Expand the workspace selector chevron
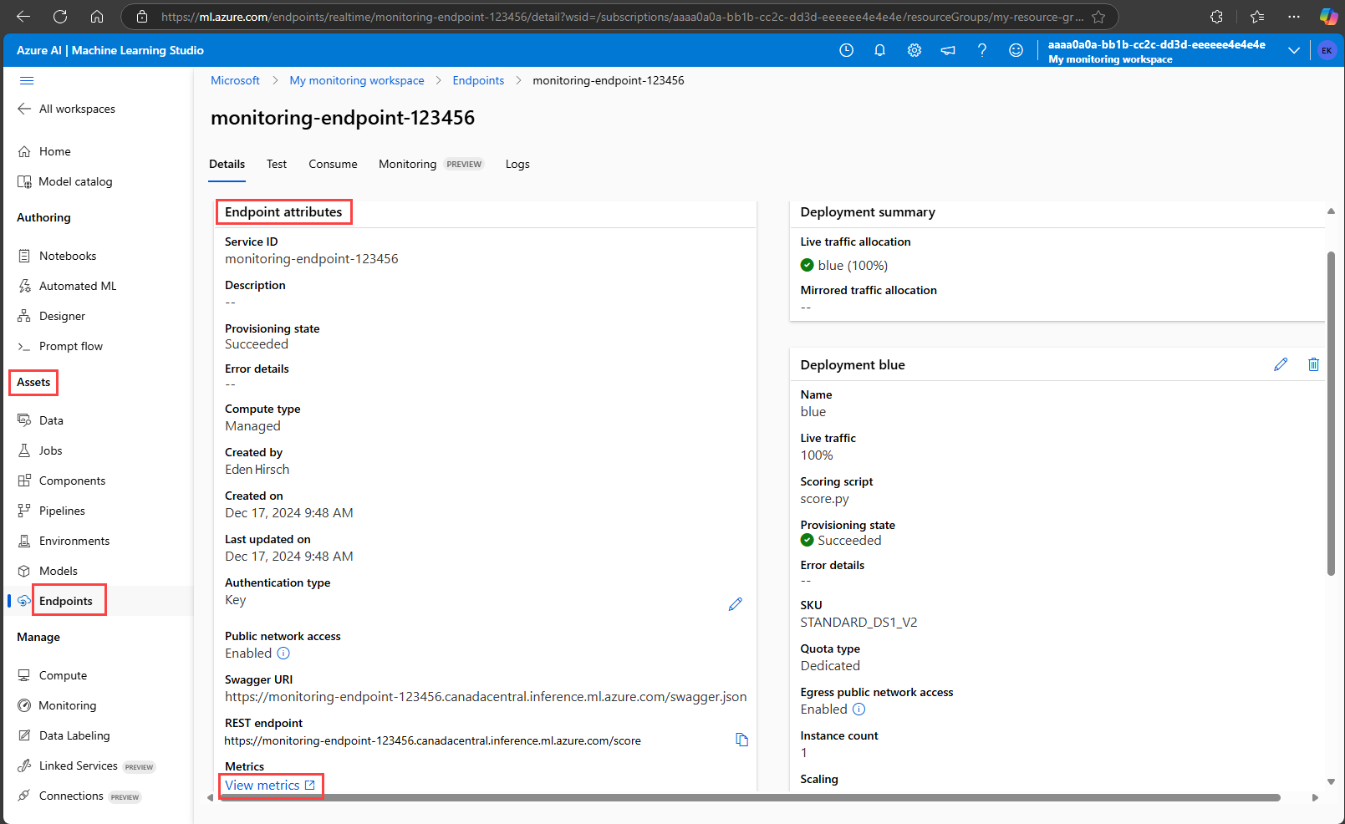1345x824 pixels. click(x=1293, y=50)
